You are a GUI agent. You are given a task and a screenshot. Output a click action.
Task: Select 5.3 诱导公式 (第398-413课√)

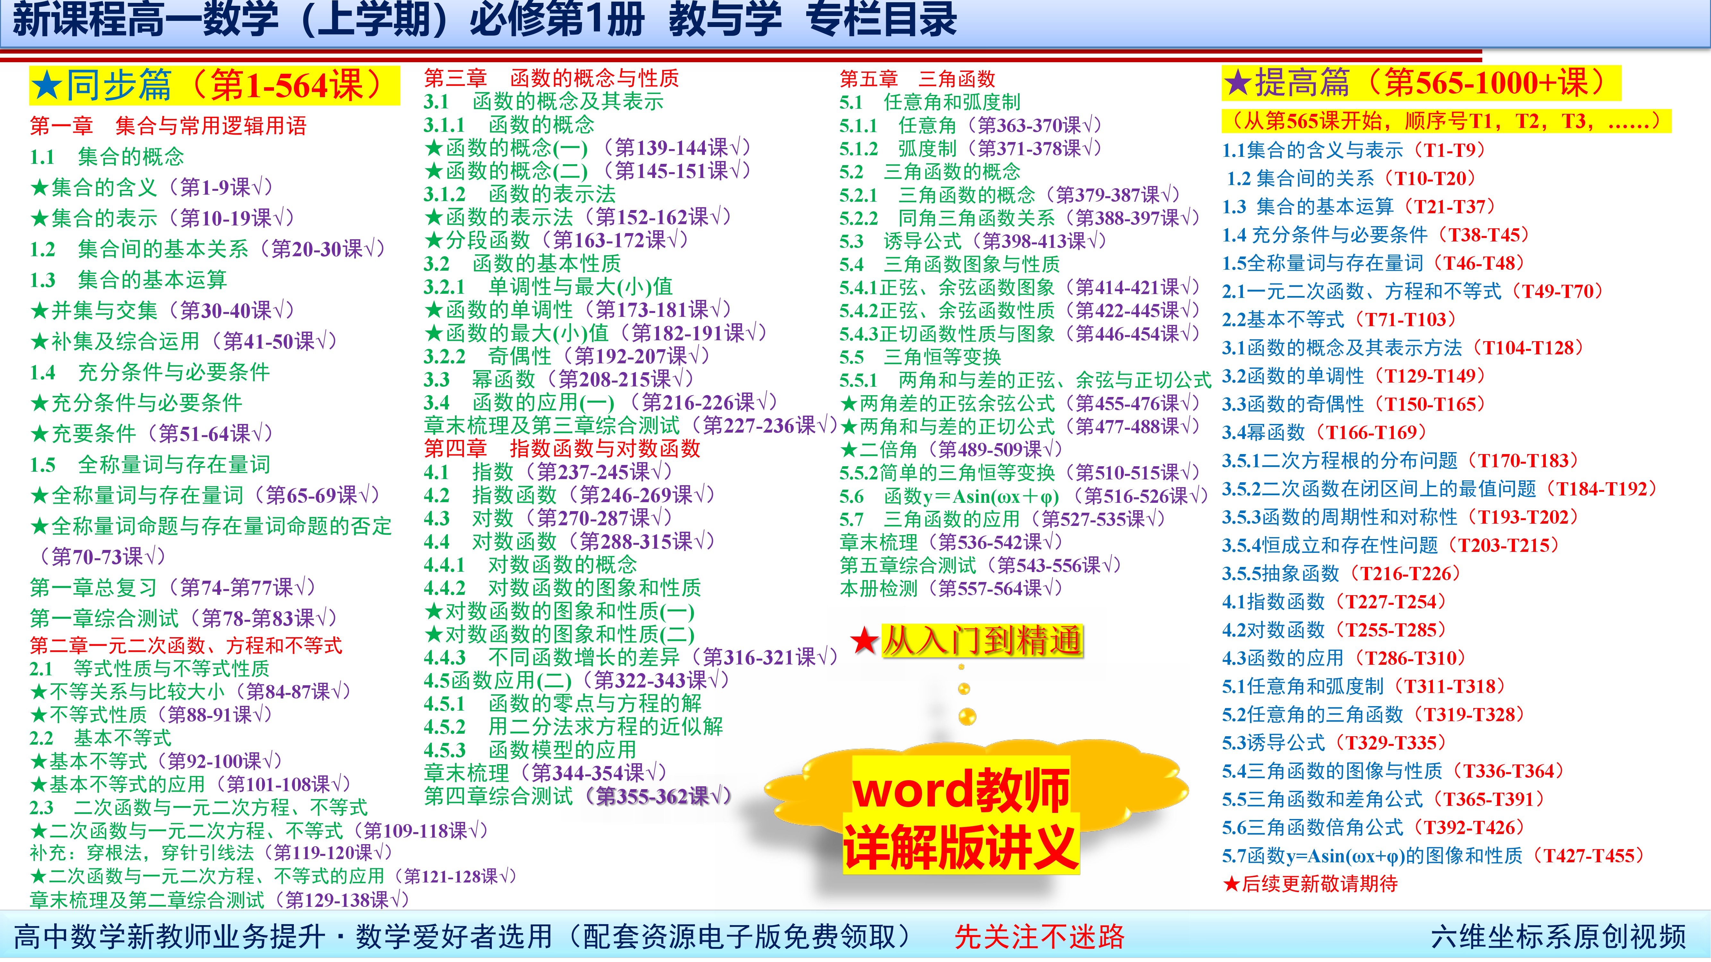[973, 241]
